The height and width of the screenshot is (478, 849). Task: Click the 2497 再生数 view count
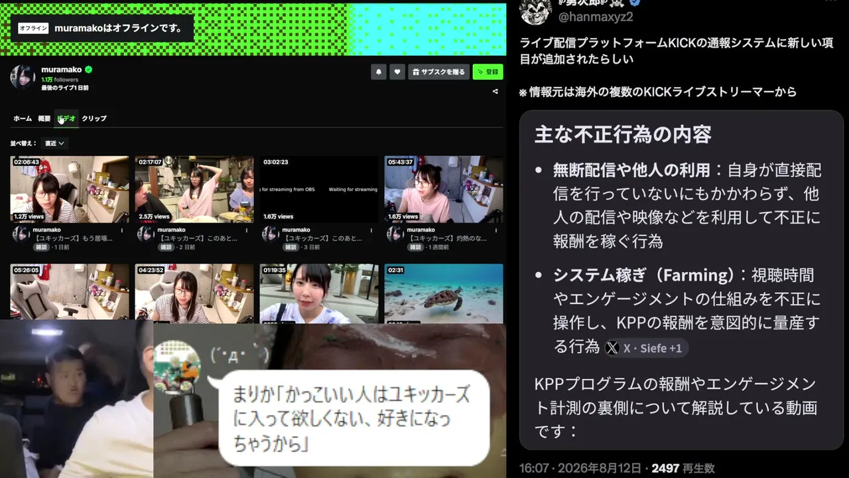pos(683,468)
